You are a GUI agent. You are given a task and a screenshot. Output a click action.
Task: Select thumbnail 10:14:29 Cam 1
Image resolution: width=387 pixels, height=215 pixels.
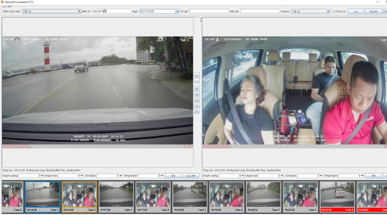[x=42, y=197]
